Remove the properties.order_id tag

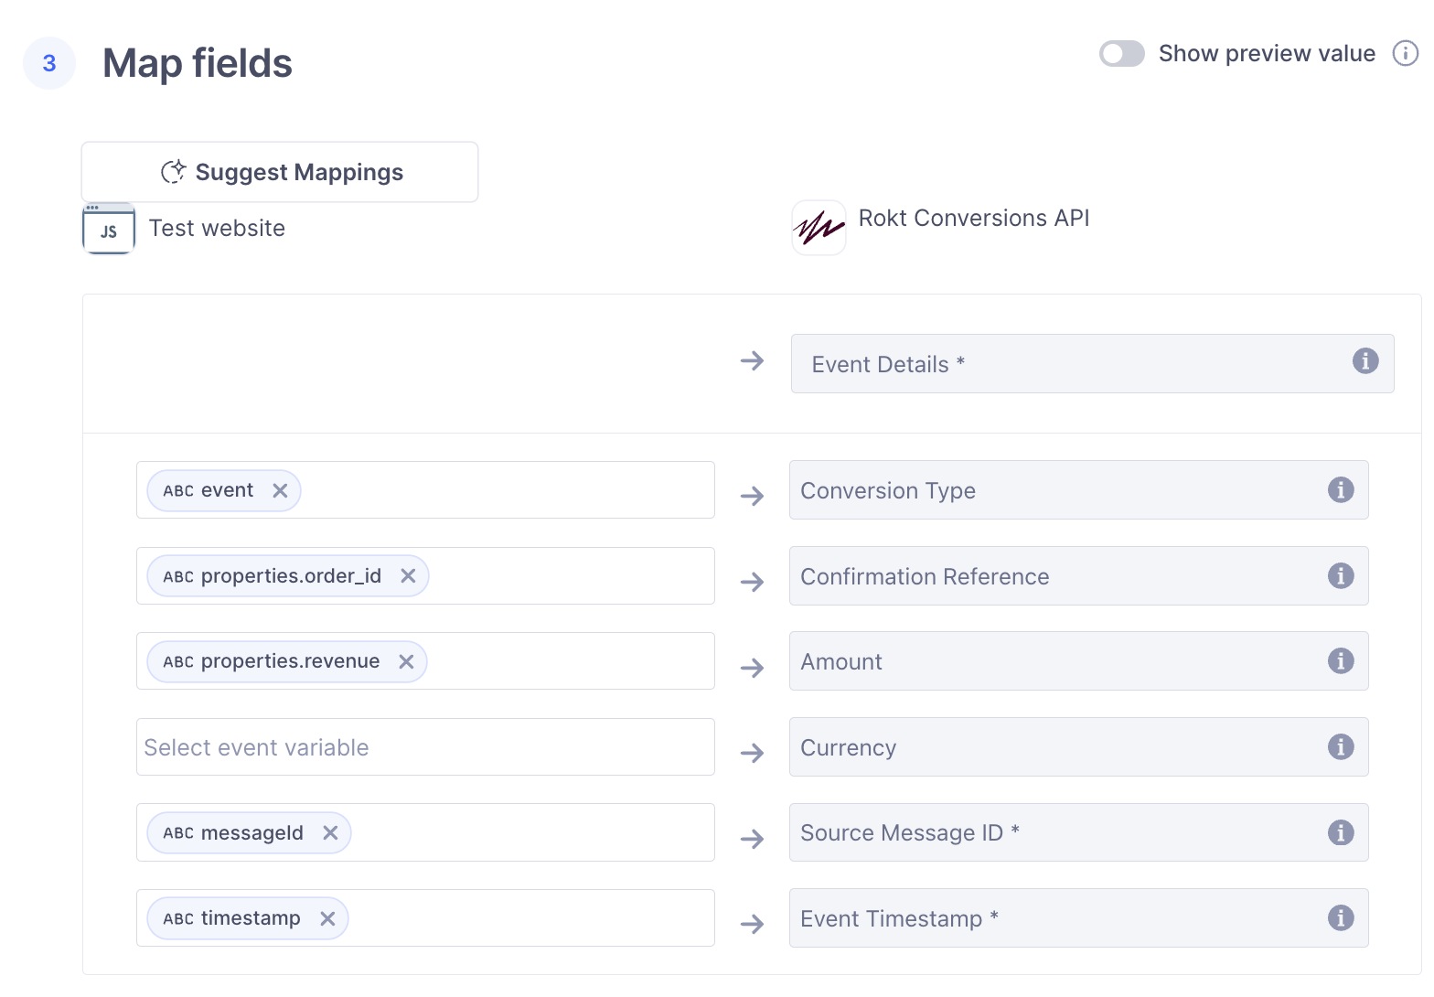pyautogui.click(x=408, y=576)
